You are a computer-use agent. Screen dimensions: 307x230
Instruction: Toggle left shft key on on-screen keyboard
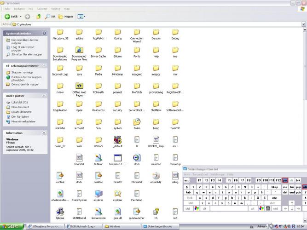pos(191,203)
